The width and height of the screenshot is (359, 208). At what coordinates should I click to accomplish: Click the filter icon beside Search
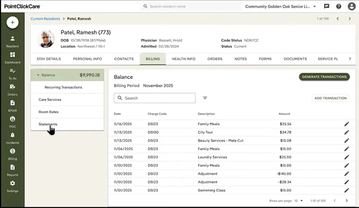point(205,98)
